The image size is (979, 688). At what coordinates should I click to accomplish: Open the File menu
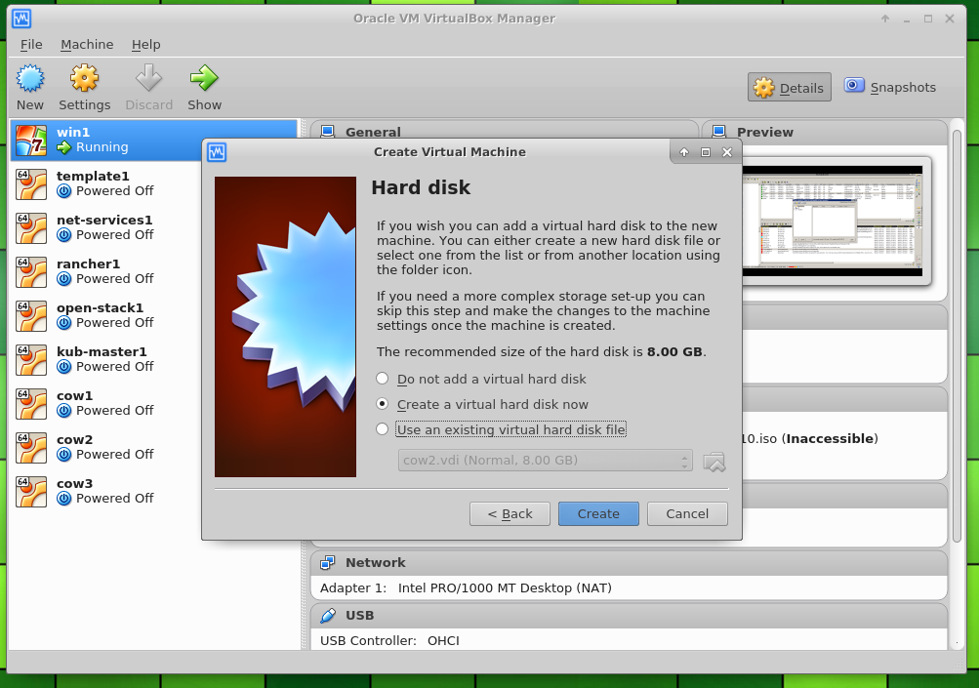[31, 44]
